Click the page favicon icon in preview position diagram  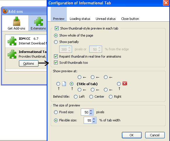[x=64, y=84]
